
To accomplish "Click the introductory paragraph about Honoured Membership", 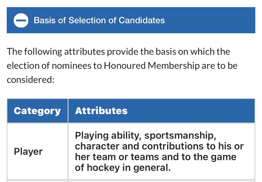I will [x=122, y=66].
